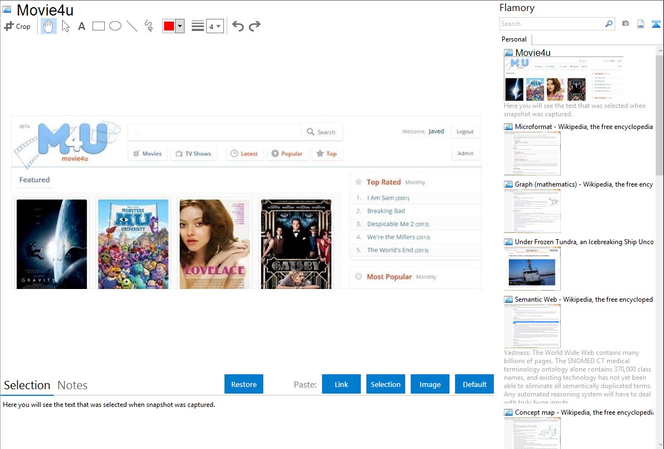The height and width of the screenshot is (449, 664).
Task: Select the 'Graph (mathematics) - Wikipedia' title
Action: (584, 184)
